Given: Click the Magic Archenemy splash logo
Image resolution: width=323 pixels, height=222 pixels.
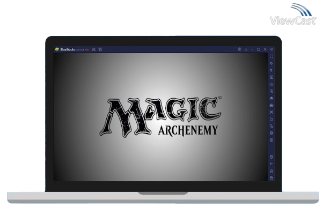Looking at the screenshot, I should click(160, 117).
